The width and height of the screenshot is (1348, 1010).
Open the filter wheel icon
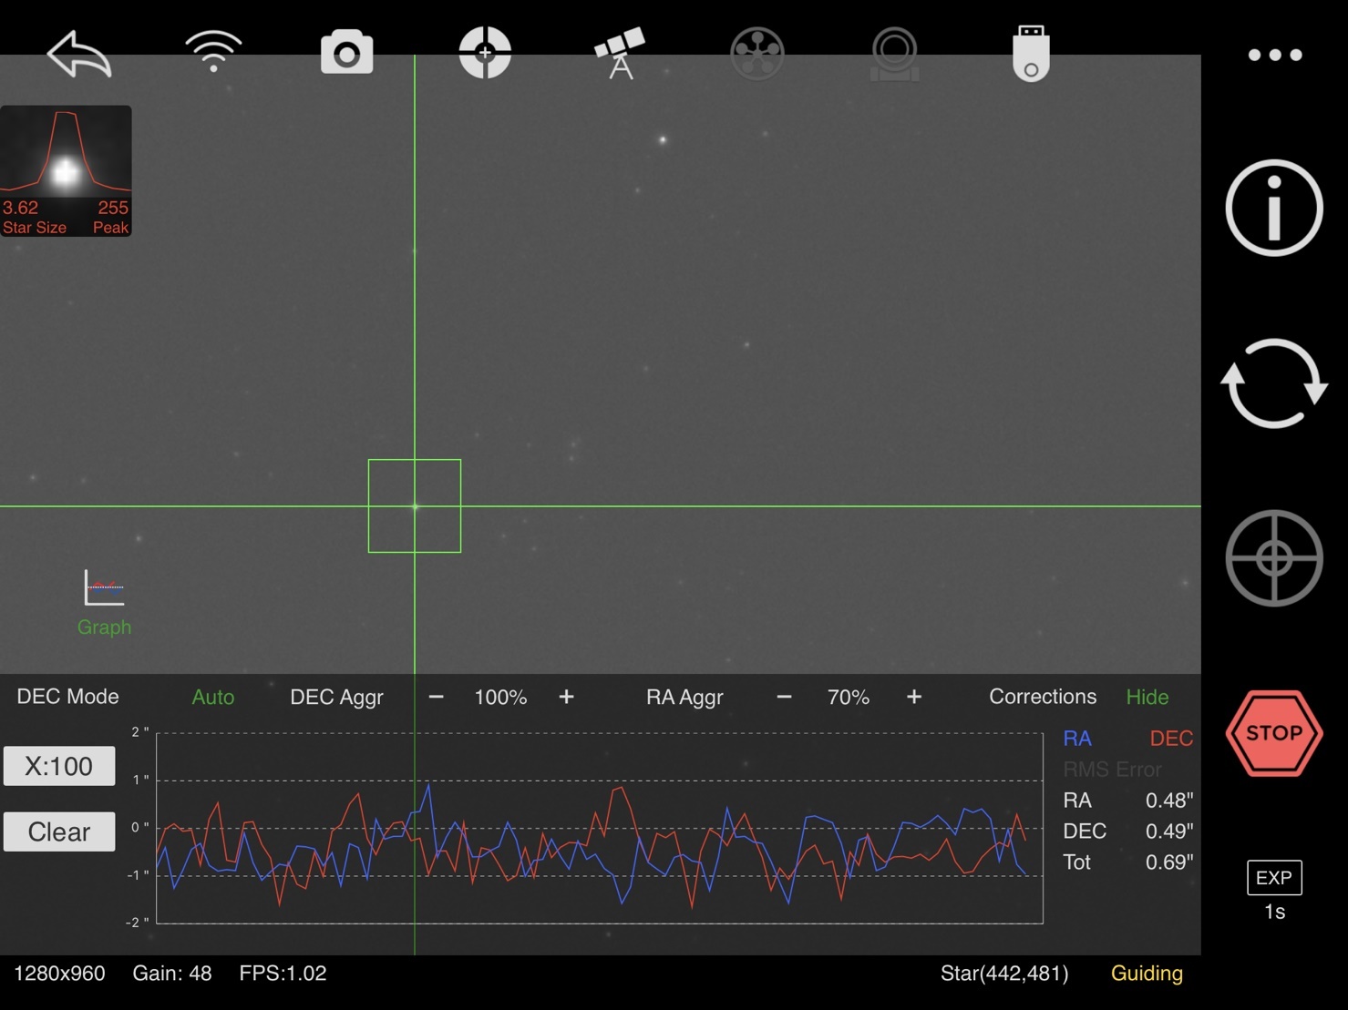(756, 54)
